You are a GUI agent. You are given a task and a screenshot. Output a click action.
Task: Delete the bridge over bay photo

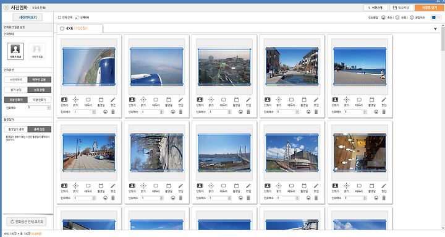(248, 198)
